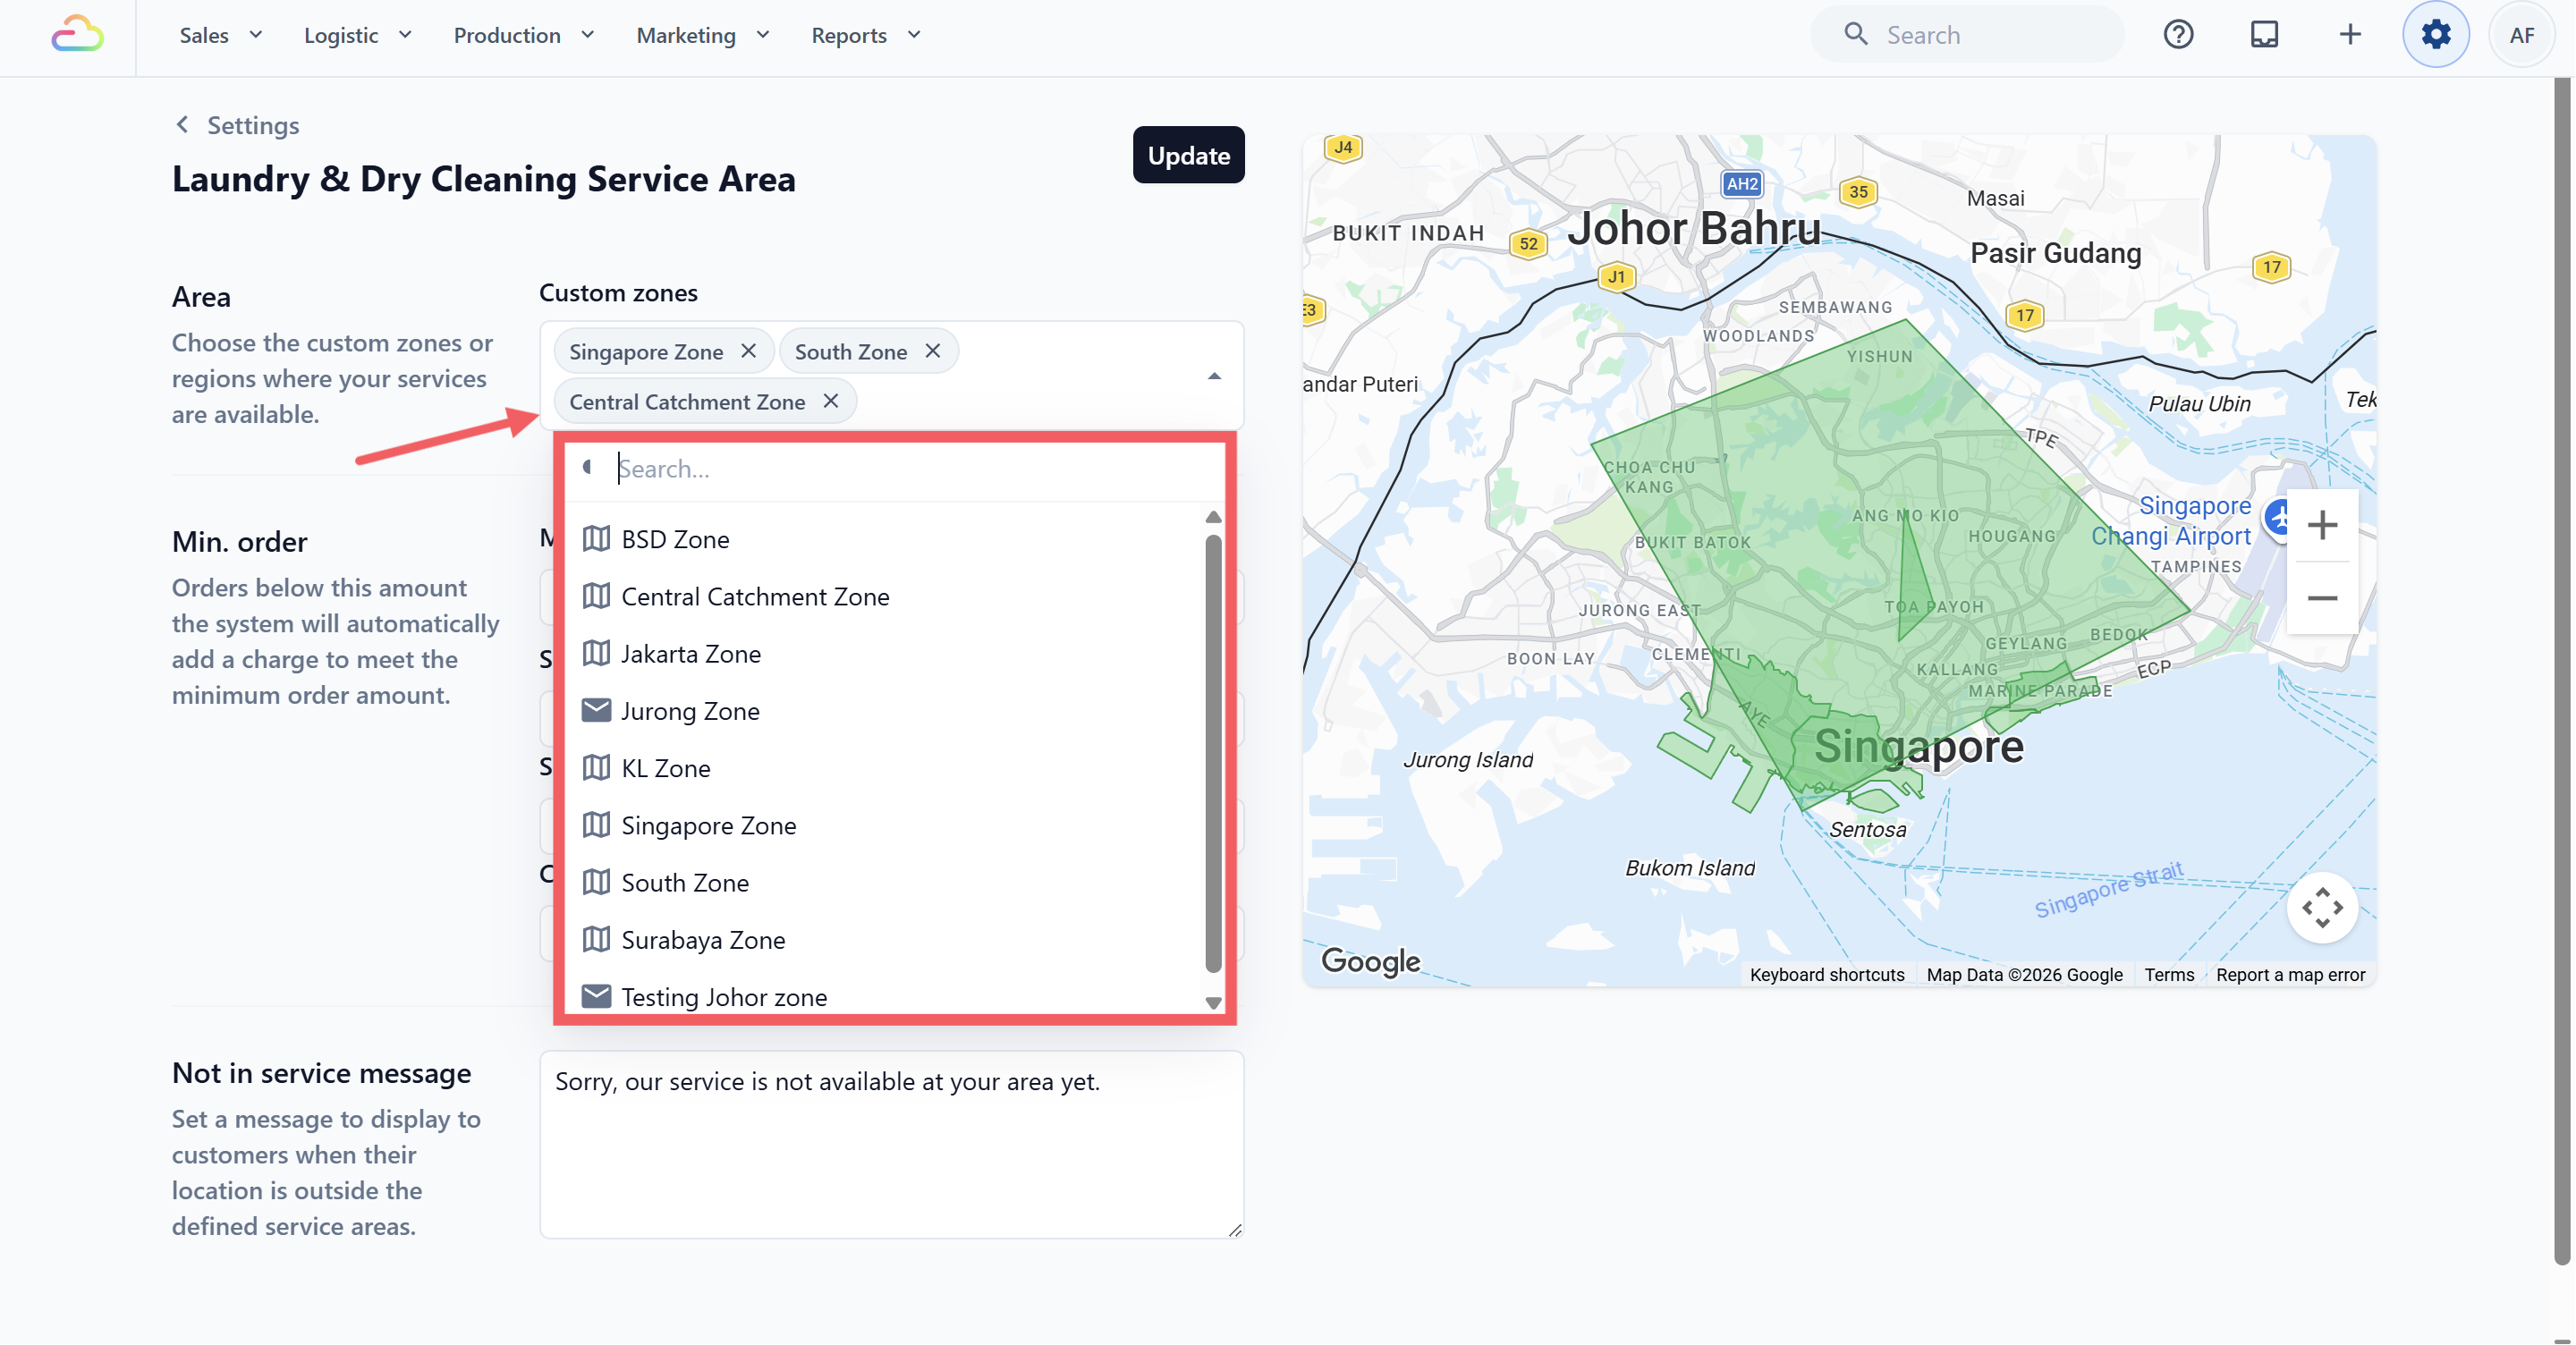Screen dimensions: 2576x1345
Task: Click dropdown list scroll down arrow
Action: [x=1213, y=1003]
